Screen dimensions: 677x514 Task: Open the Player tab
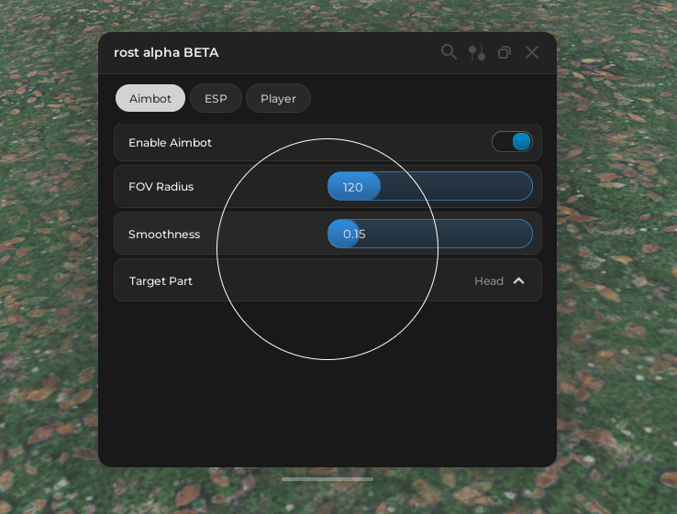click(x=278, y=98)
